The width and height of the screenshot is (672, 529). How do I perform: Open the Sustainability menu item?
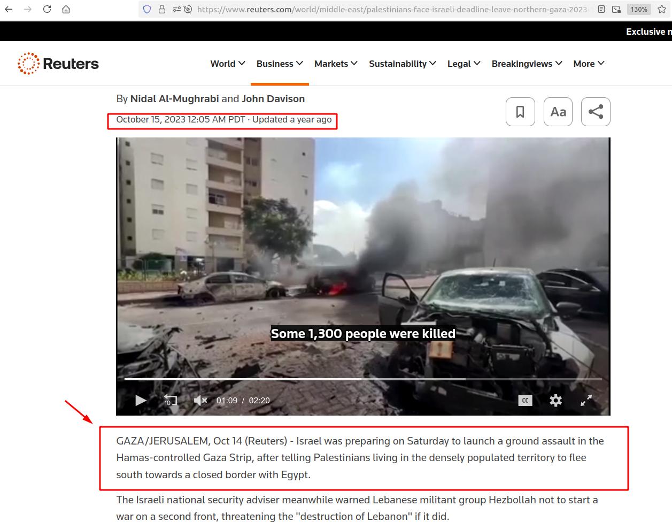coord(402,64)
